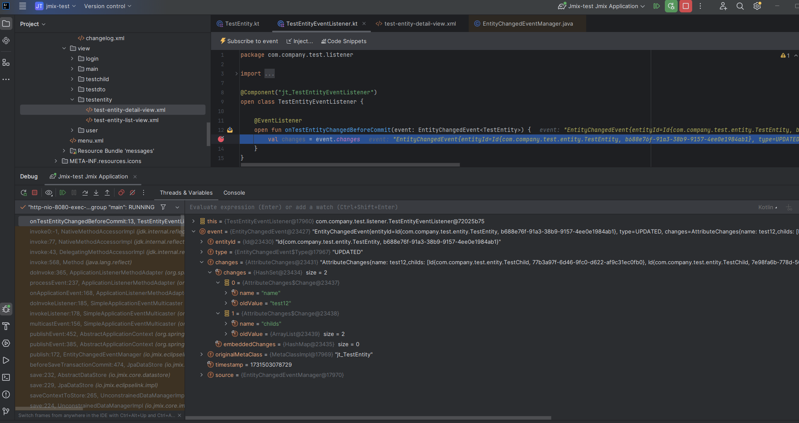Screen dimensions: 799x423
Task: Open the Project tool window icon
Action: pyautogui.click(x=6, y=24)
